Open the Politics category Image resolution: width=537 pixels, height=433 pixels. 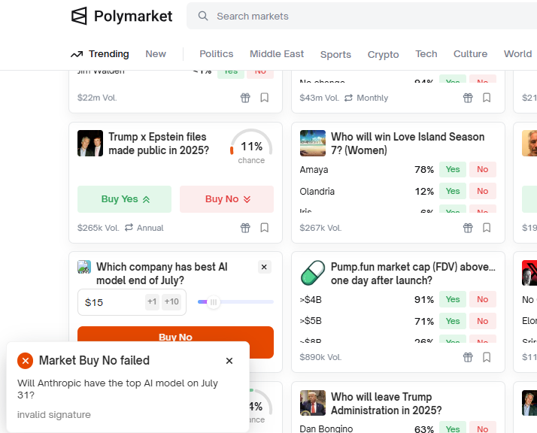click(217, 54)
